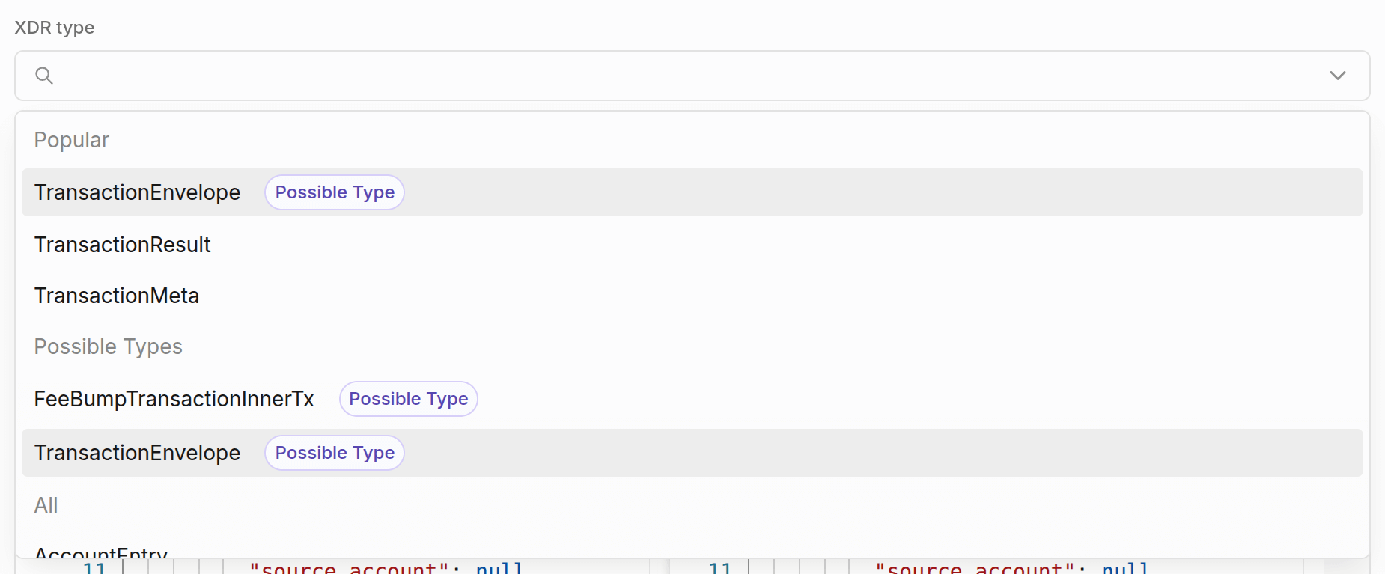Choose the partially visible AccountEntry option
Viewport: 1385px width, 574px height.
[x=101, y=552]
